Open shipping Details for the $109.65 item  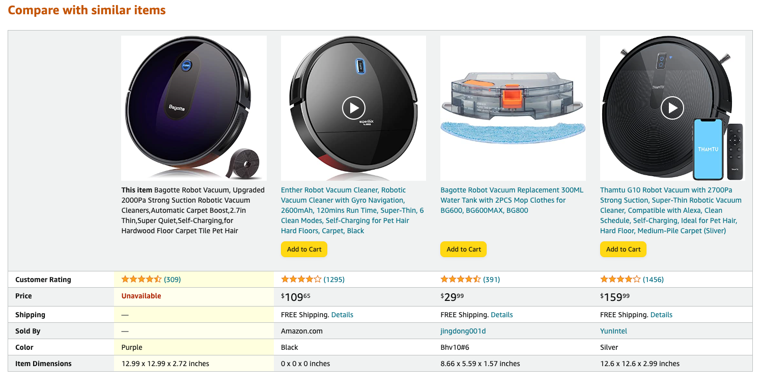point(342,315)
